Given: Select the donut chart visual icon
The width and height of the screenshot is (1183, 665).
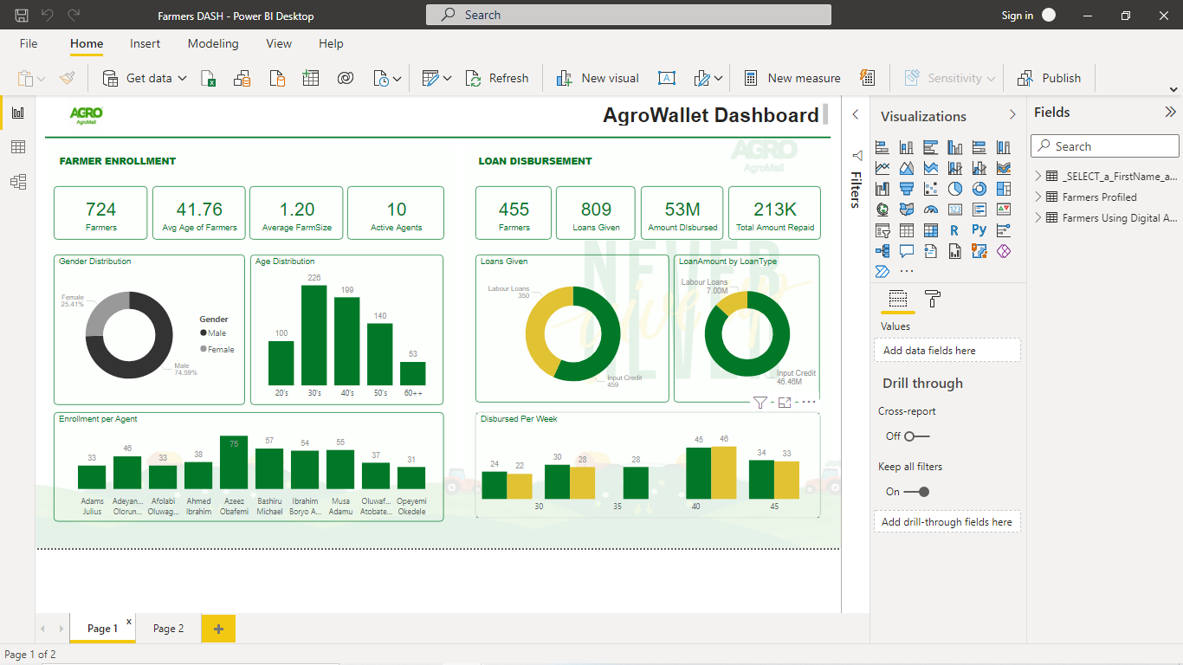Looking at the screenshot, I should (979, 189).
